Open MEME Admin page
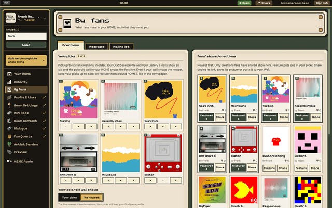 tap(26, 162)
